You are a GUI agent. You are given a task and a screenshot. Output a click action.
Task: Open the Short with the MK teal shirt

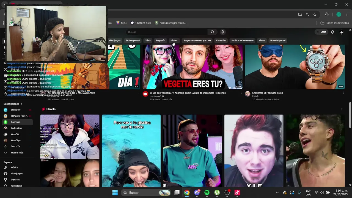point(193,151)
